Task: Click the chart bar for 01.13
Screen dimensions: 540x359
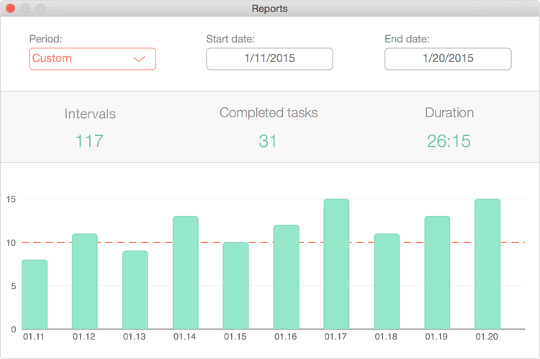Action: pos(135,291)
